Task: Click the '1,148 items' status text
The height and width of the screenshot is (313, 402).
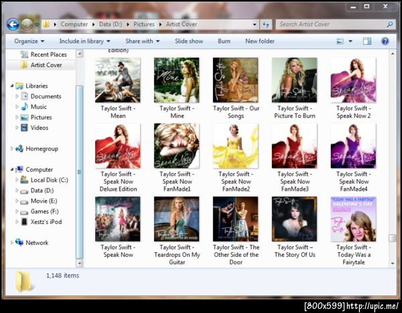Action: [62, 276]
